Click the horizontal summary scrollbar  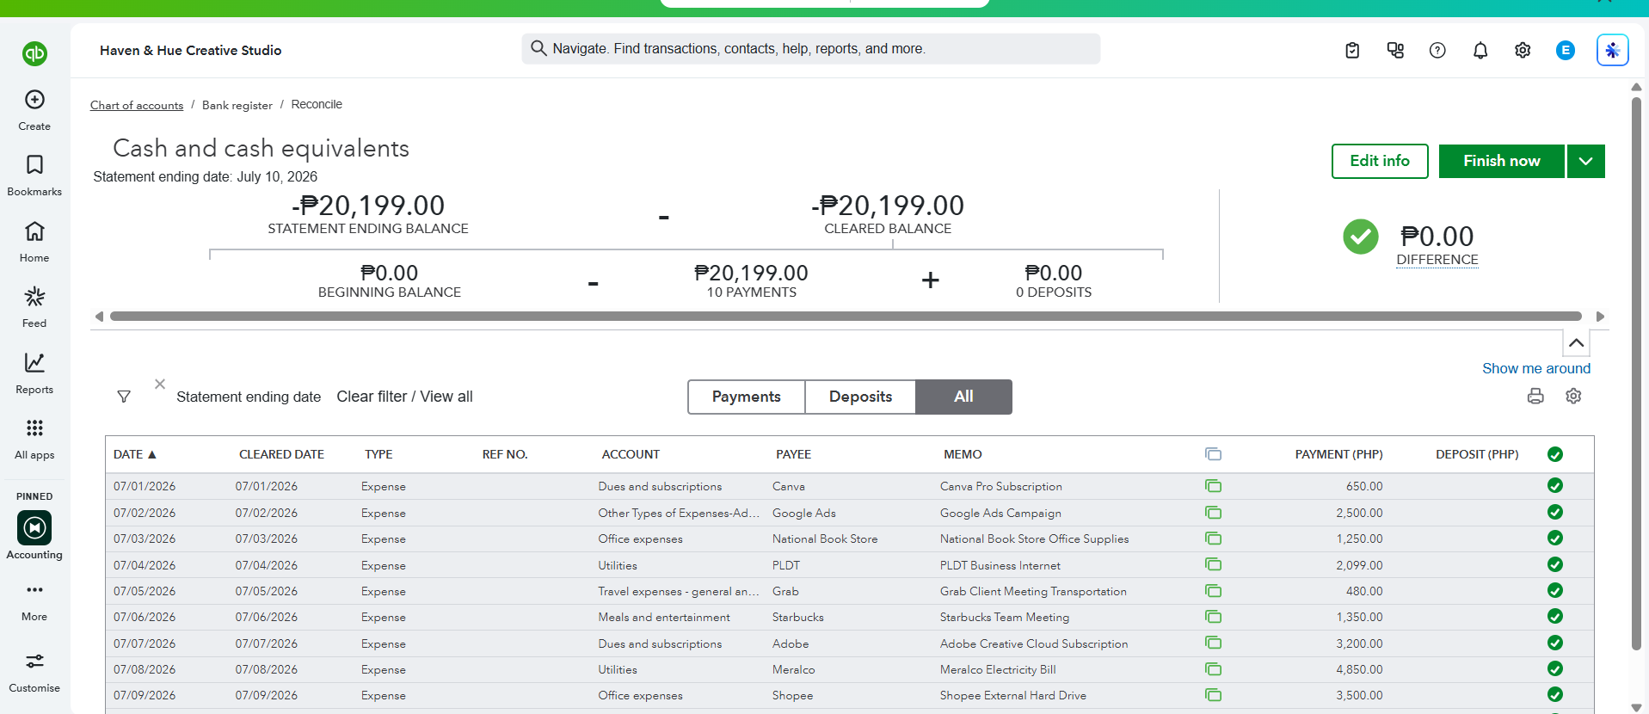pos(846,317)
